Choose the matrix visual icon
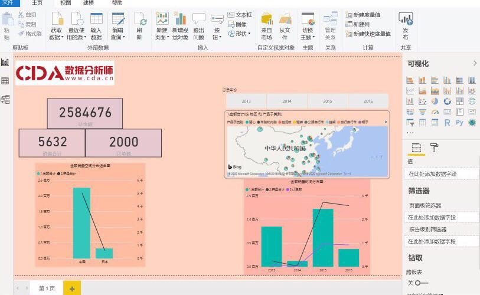The width and height of the screenshot is (480, 295). coord(435,123)
